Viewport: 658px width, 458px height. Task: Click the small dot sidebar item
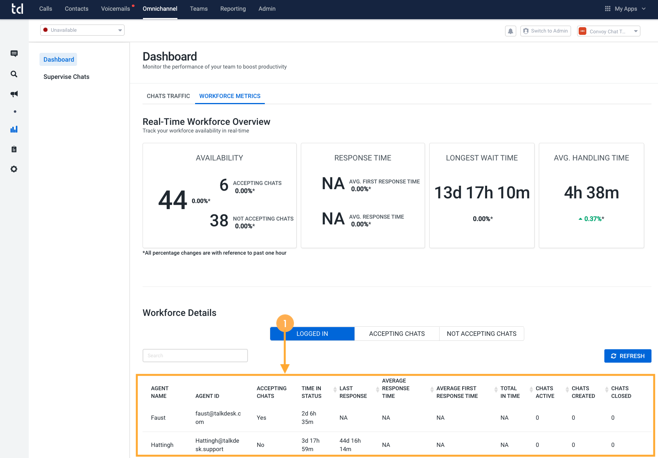(15, 111)
